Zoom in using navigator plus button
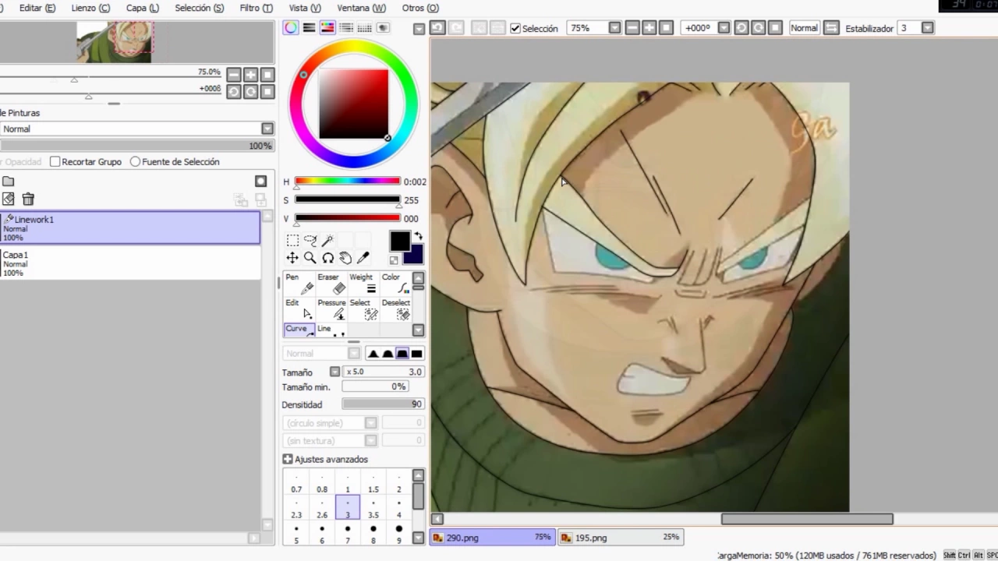The image size is (998, 561). coord(250,75)
